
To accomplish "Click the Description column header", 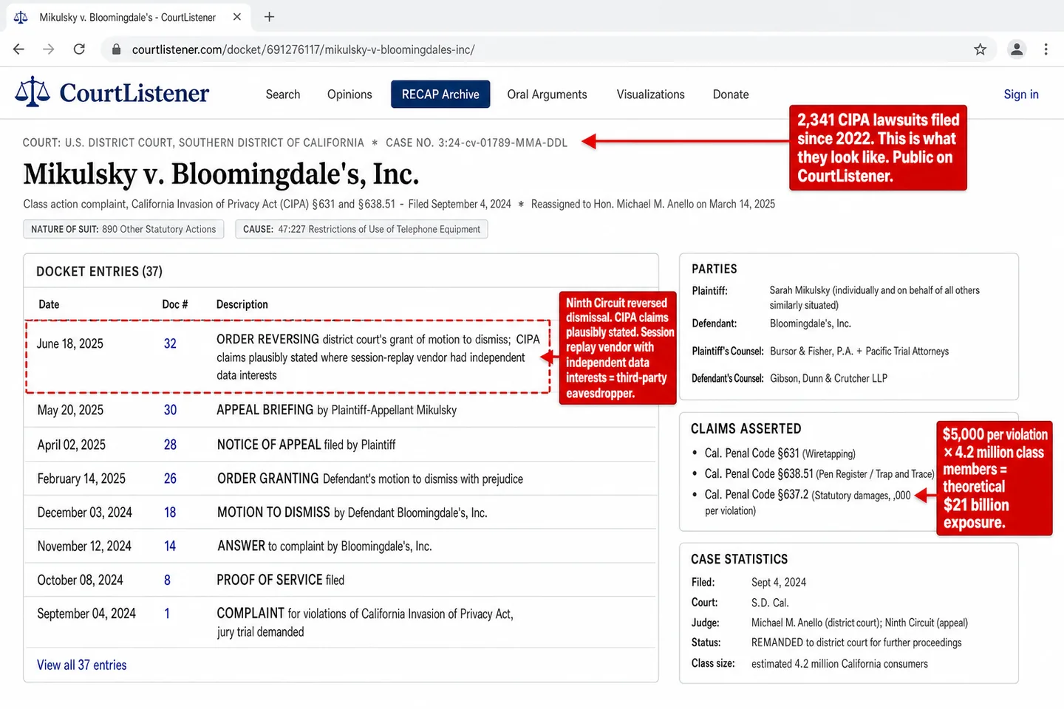I will tap(242, 304).
